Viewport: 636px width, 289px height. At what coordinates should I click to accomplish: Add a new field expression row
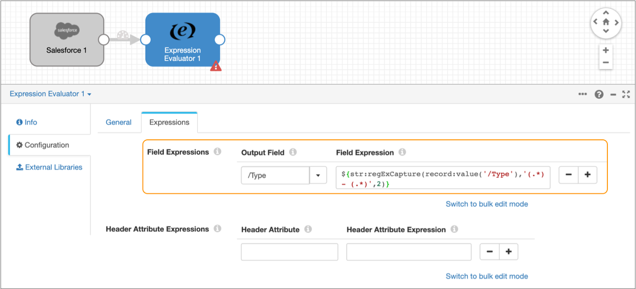[x=588, y=176]
